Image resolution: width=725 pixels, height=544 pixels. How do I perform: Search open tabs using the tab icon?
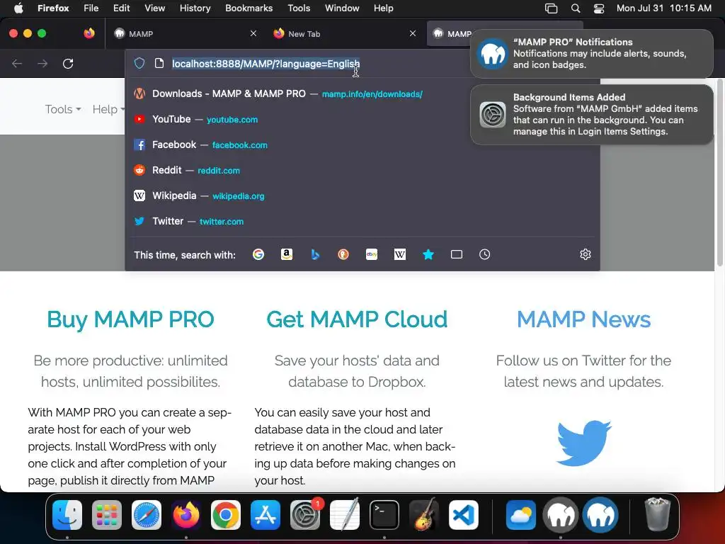coord(457,254)
